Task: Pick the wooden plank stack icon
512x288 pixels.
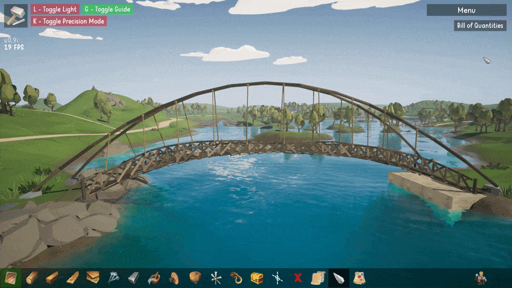Action: 93,278
